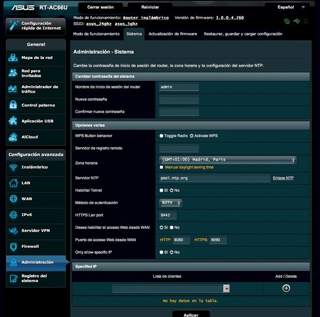Click the AiCloud house icon
The height and width of the screenshot is (317, 320).
point(13,137)
